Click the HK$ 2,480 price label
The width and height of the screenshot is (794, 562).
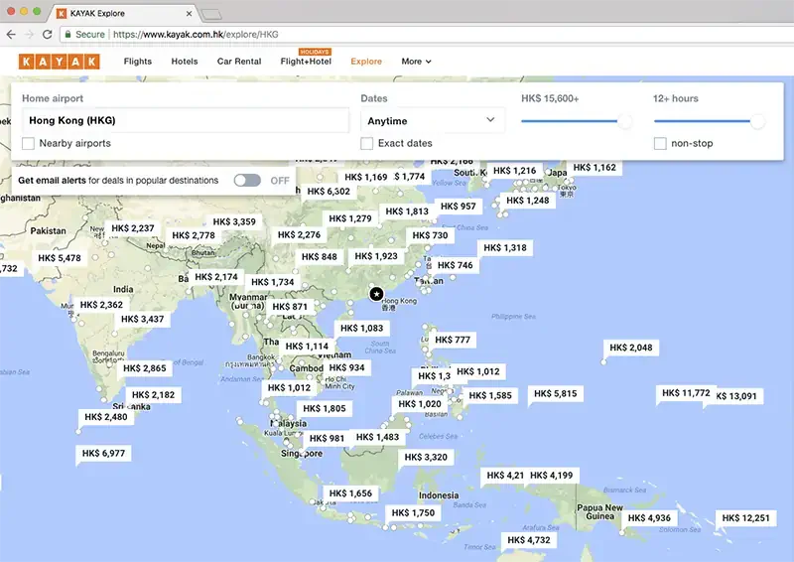coord(106,417)
